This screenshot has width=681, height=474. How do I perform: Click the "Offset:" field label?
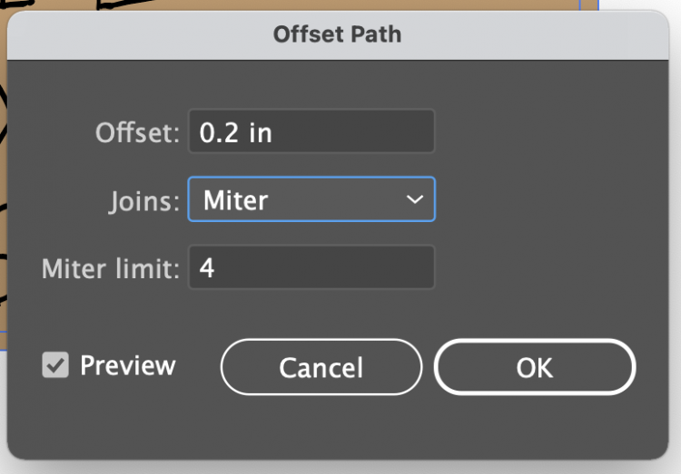tap(137, 132)
